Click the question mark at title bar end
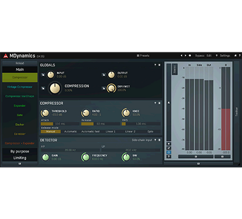The height and width of the screenshot is (219, 242). click(x=240, y=56)
